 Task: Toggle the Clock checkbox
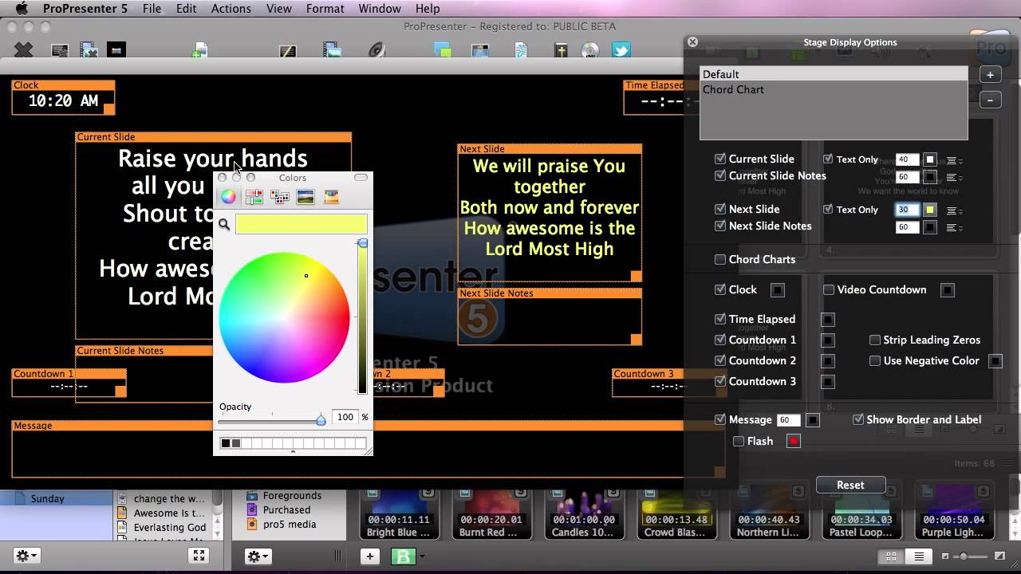720,289
